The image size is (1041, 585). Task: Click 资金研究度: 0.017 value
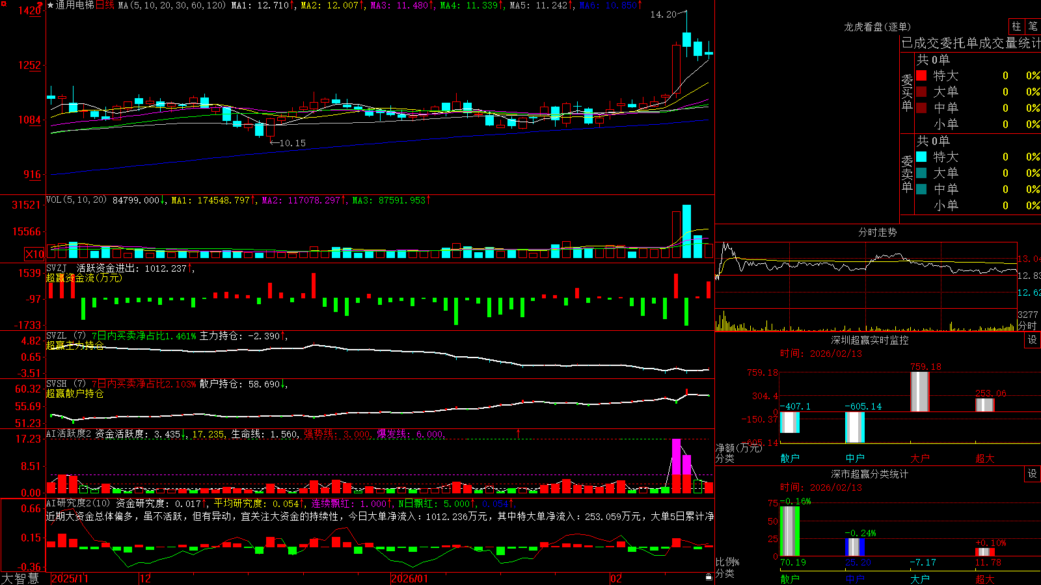[x=158, y=503]
